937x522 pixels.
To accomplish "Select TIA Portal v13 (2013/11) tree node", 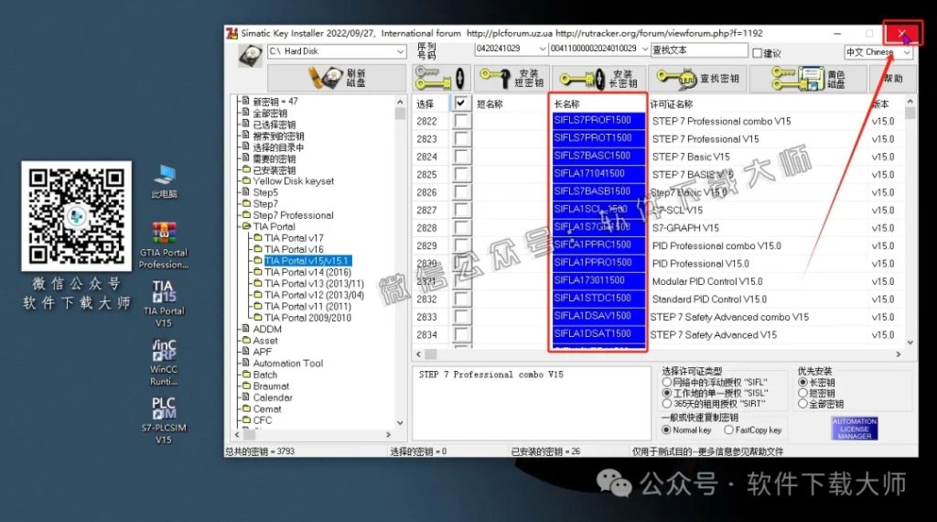I will (x=315, y=283).
